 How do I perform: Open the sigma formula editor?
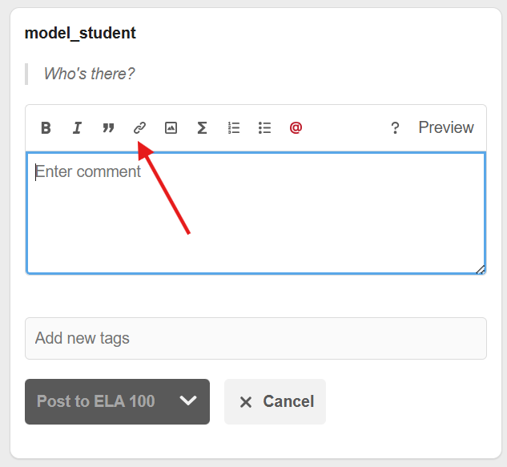[x=202, y=127]
